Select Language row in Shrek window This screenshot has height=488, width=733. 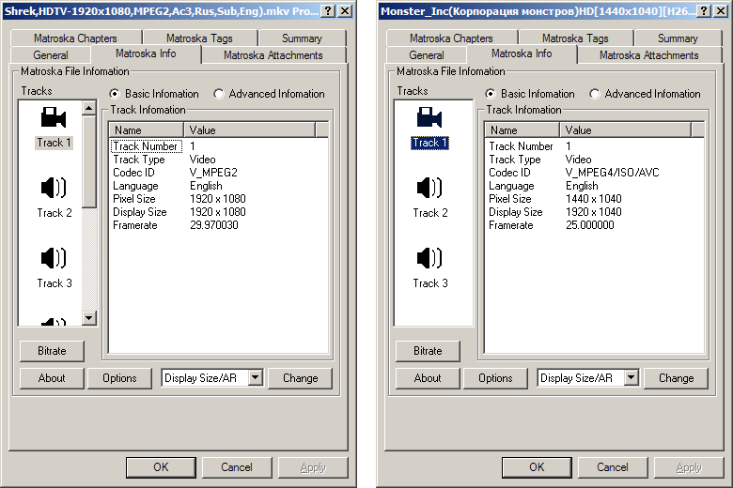(x=218, y=186)
